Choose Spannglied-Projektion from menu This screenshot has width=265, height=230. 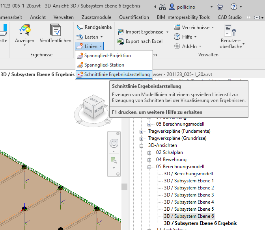[x=107, y=56]
